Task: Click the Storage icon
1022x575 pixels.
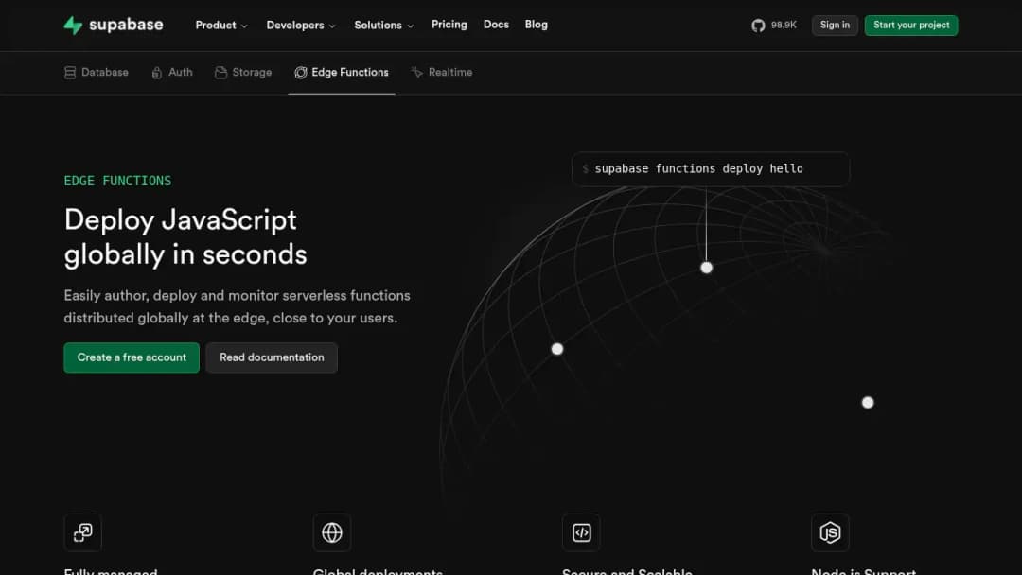Action: [220, 73]
